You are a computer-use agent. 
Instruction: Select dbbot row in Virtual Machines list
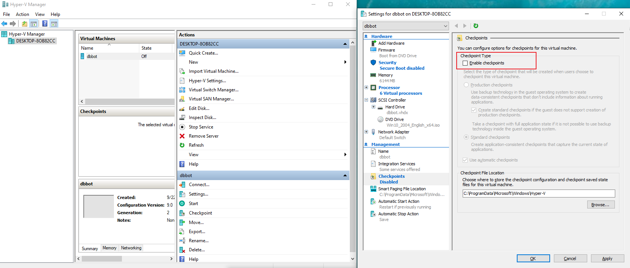point(127,56)
